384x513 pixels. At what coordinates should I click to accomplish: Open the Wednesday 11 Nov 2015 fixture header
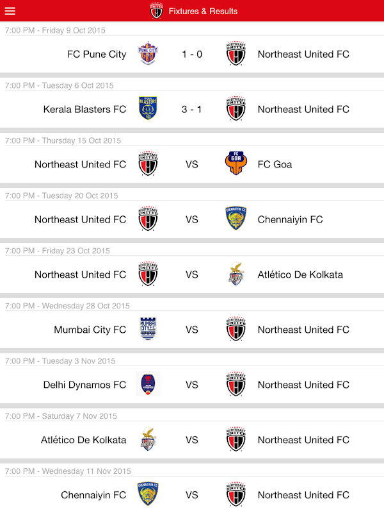68,471
